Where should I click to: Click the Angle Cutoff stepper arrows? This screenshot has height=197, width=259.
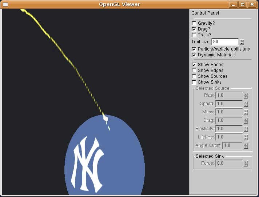point(246,146)
